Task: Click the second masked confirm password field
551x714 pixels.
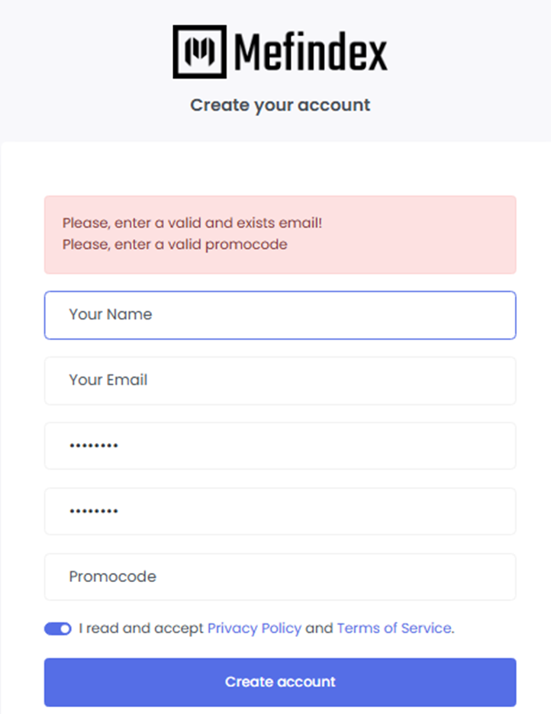Action: coord(280,511)
